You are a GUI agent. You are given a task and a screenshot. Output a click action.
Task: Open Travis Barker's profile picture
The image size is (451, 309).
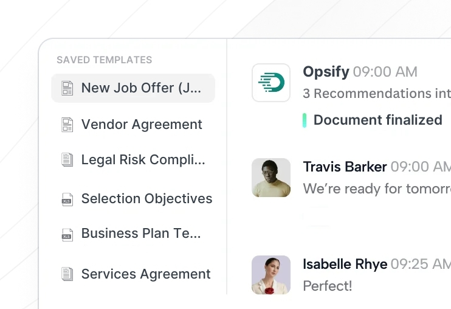click(x=271, y=178)
